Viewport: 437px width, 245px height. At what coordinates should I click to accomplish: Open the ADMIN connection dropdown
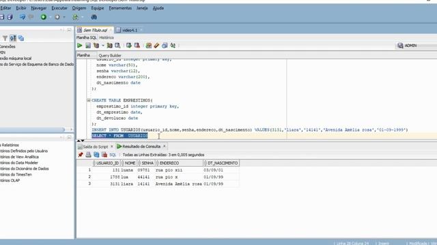417,46
